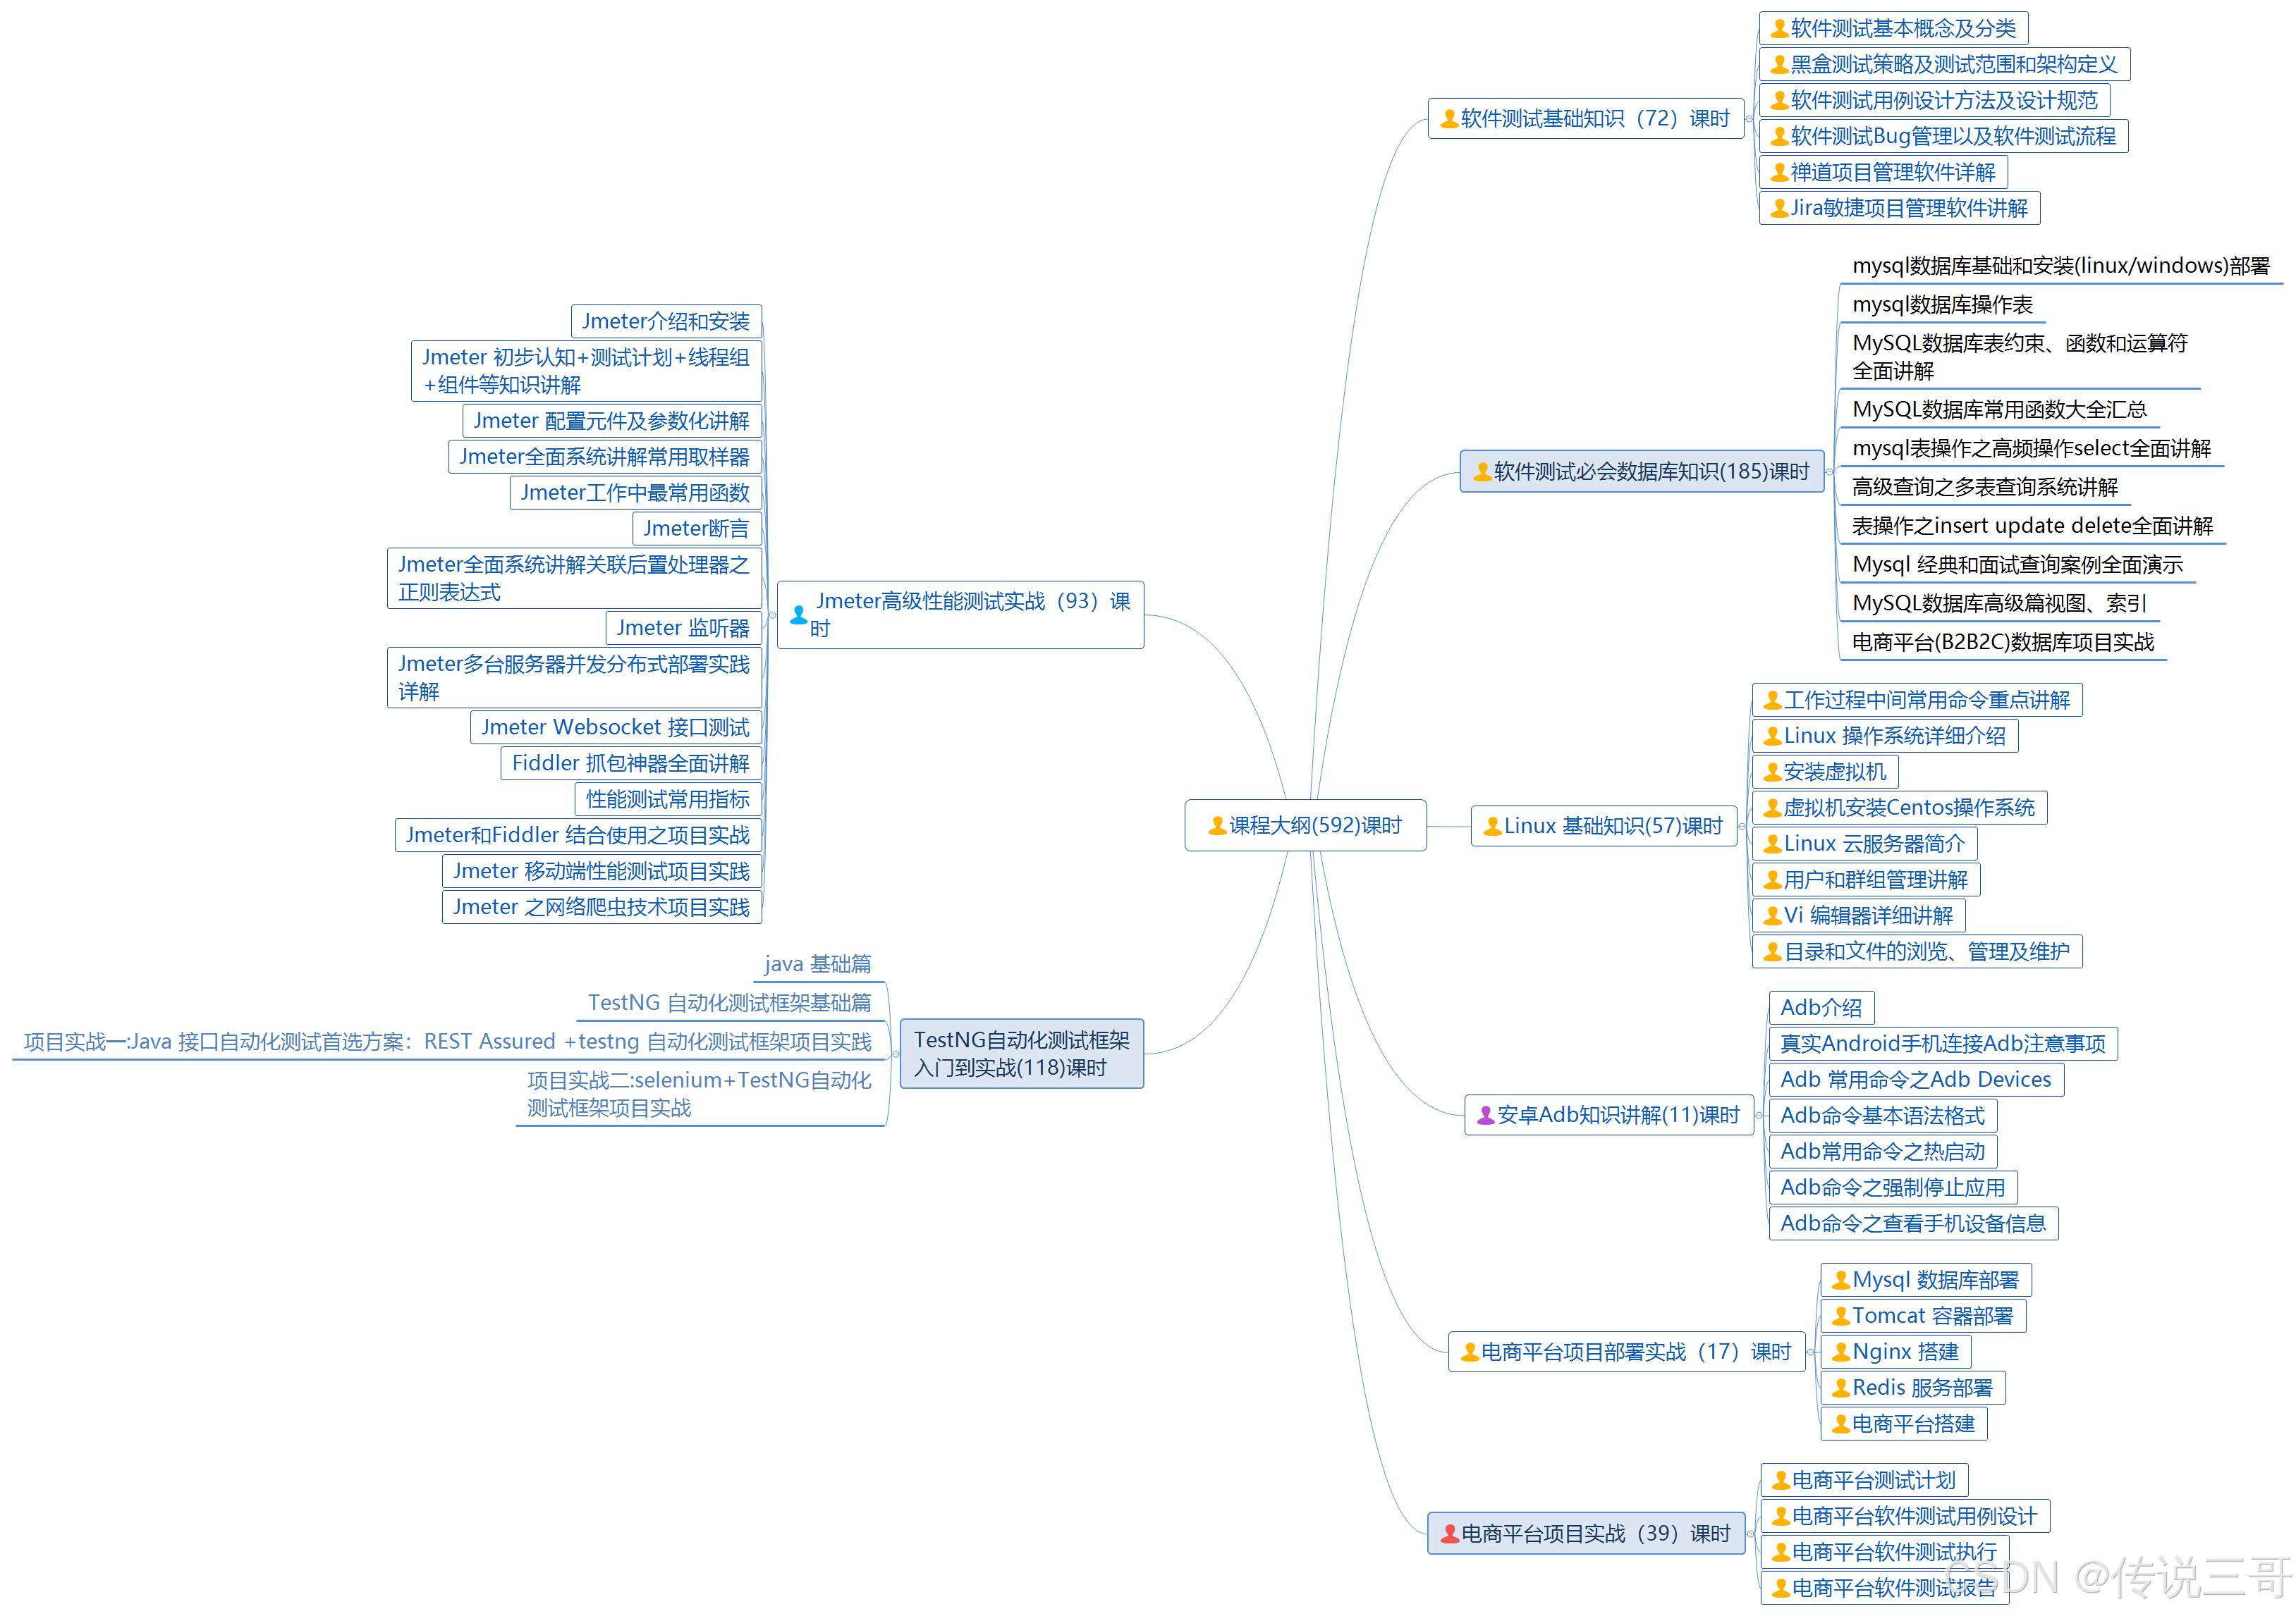Click the person icon beside Vi 编辑器详细讲解

coord(1772,915)
